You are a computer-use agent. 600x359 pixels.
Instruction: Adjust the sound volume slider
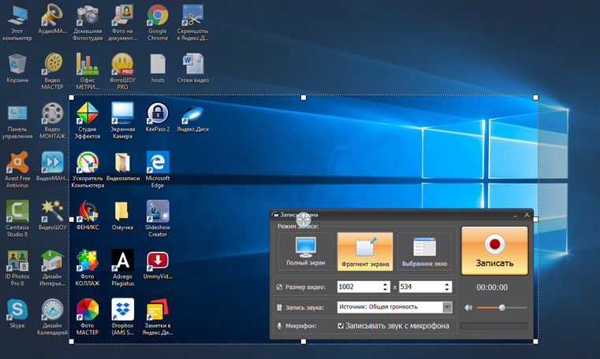501,308
